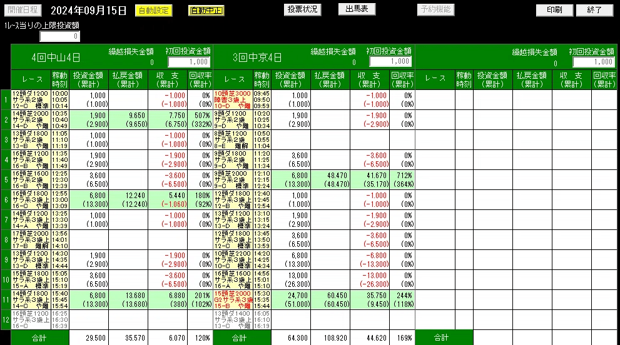620x345 pixels.
Task: Select race number 12 row header
Action: click(6, 320)
